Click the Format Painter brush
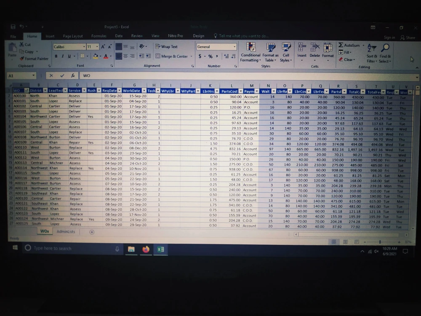 (22, 59)
